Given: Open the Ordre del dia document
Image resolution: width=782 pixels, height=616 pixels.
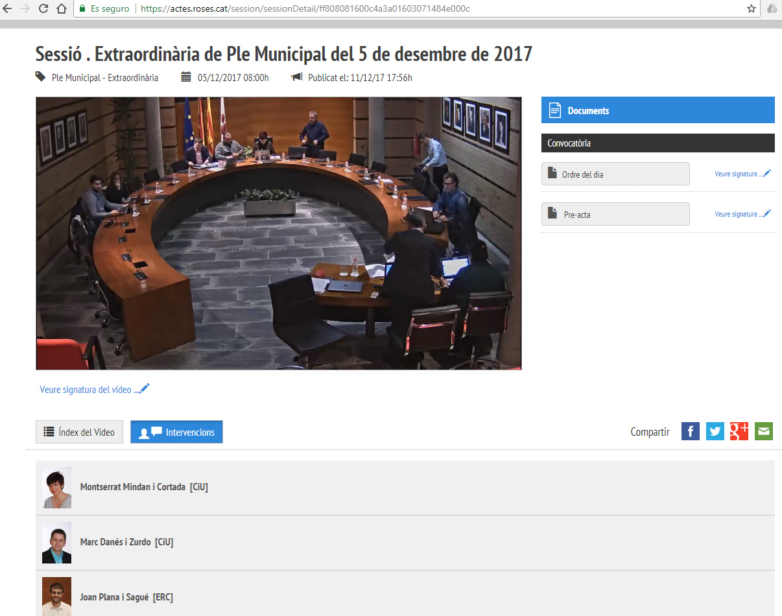Looking at the screenshot, I should [x=615, y=174].
